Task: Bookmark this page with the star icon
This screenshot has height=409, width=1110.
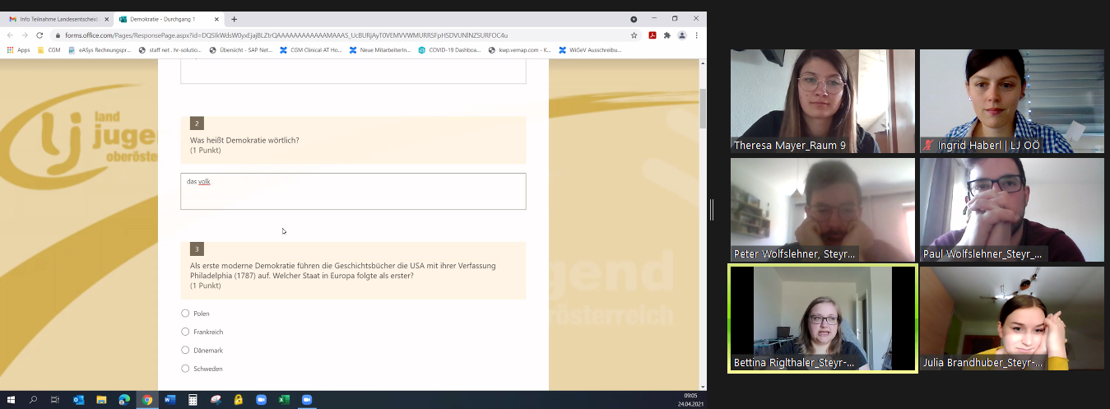Action: [x=634, y=35]
